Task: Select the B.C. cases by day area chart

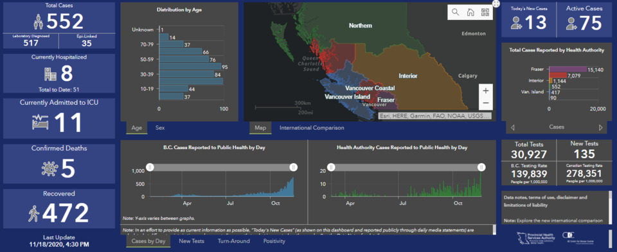Action: pos(222,187)
